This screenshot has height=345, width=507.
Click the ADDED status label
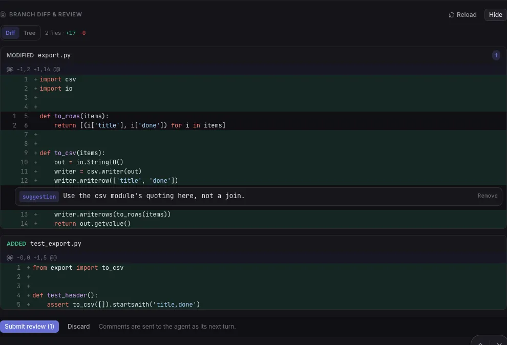[16, 244]
